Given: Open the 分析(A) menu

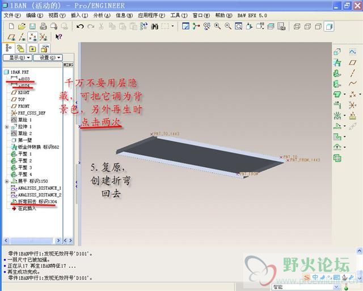Looking at the screenshot, I should pos(102,15).
